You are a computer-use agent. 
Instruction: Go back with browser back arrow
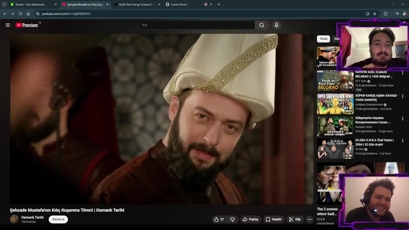[x=5, y=14]
